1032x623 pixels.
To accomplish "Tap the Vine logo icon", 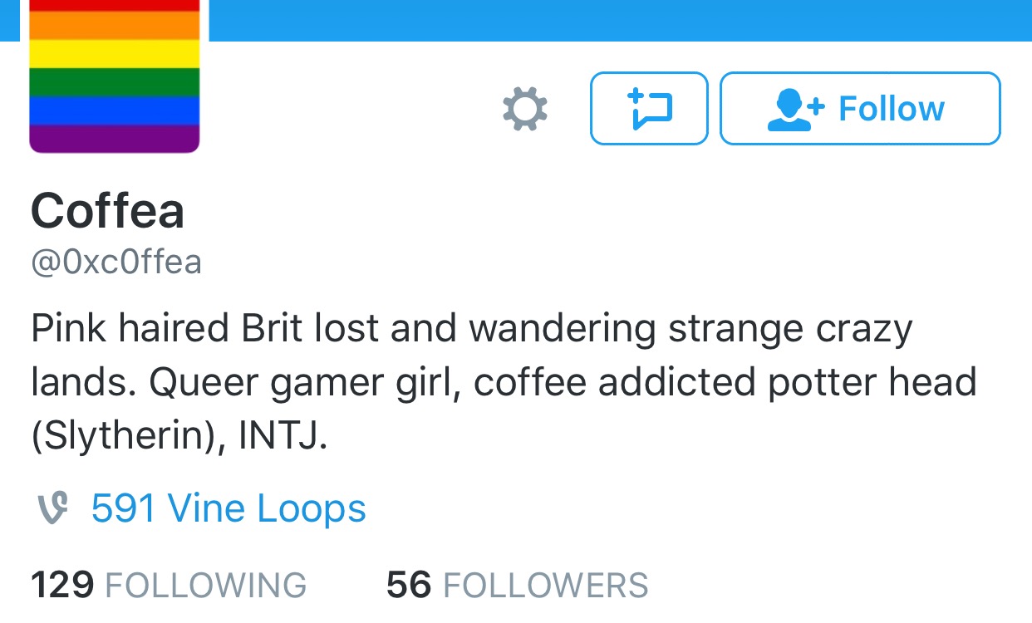I will 52,508.
